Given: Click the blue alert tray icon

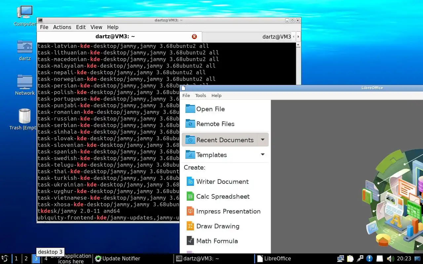Looking at the screenshot, I should click(370, 259).
